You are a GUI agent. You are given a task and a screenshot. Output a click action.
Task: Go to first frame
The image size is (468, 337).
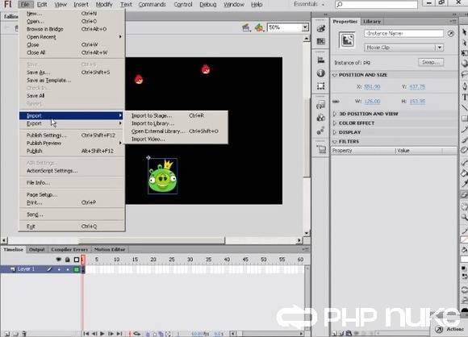tap(86, 334)
